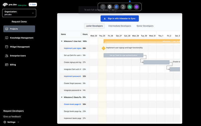Click the 'Milestone 2: Beats Pa' row name
The image size is (201, 126).
[73, 97]
